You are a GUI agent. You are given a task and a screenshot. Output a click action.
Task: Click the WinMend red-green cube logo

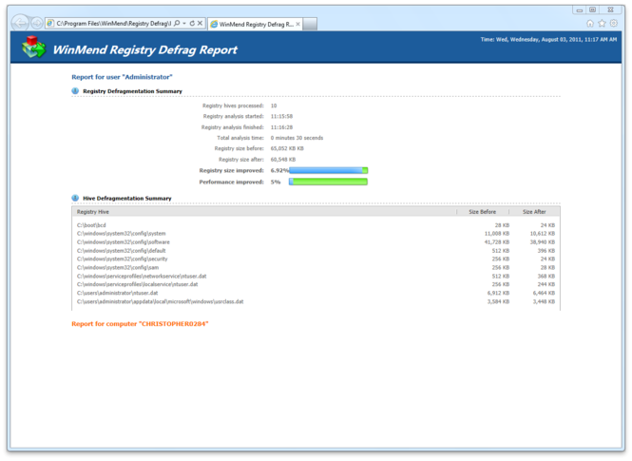tap(34, 48)
